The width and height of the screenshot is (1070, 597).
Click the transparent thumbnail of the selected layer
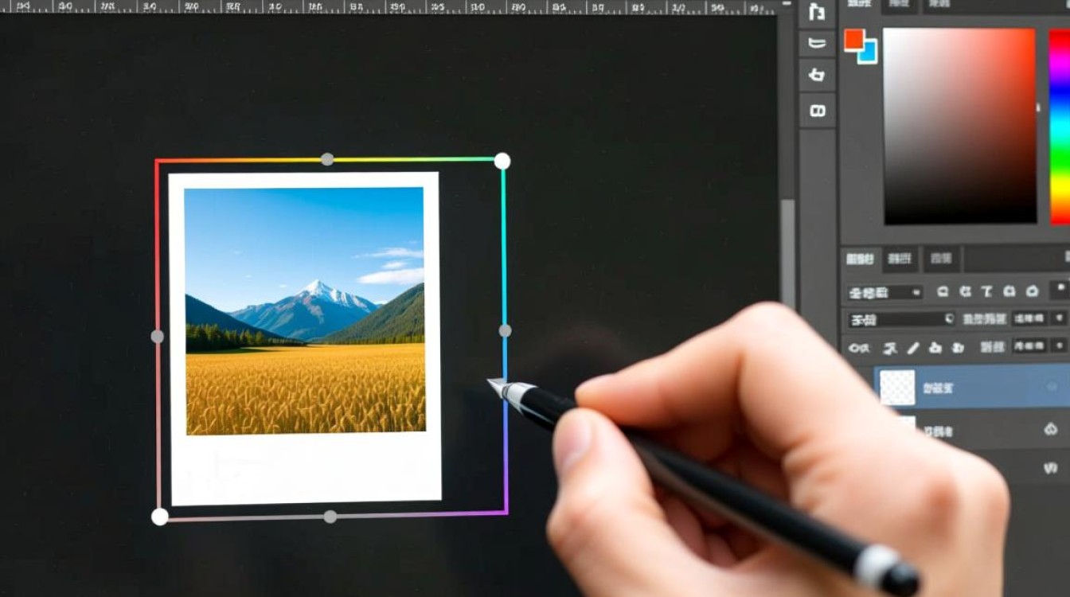click(897, 388)
